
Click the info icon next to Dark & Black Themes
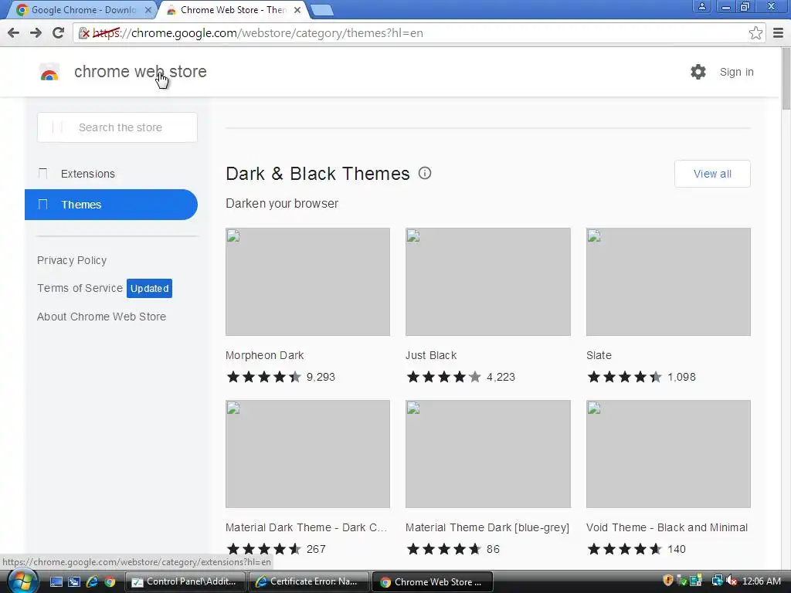pos(425,174)
